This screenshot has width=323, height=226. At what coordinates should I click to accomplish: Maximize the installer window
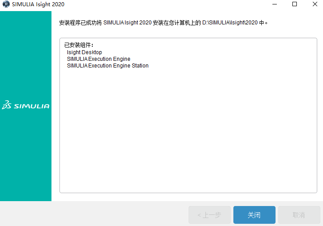point(295,4)
